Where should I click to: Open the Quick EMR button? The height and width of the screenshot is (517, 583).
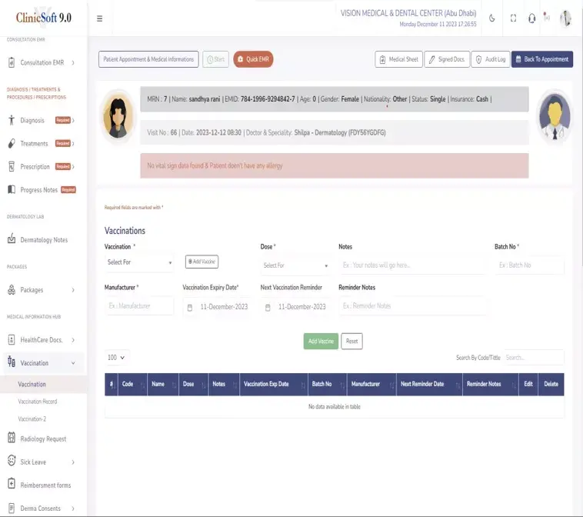[253, 59]
